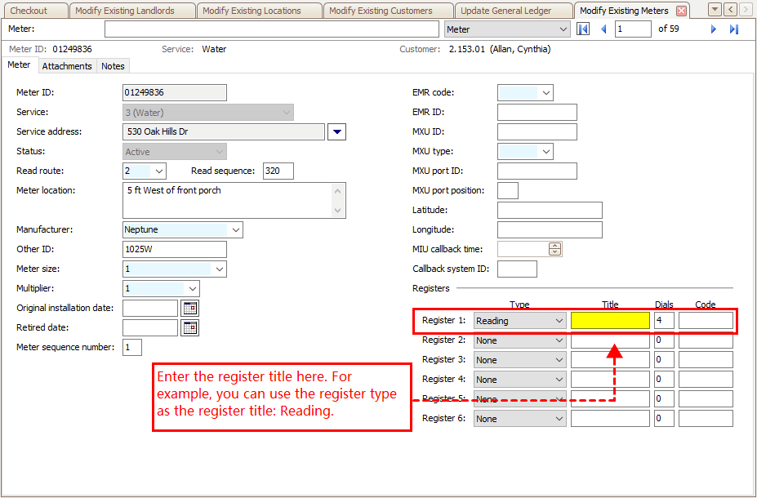Screen dimensions: 757x498
Task: Open the EMR code dropdown
Action: (545, 93)
